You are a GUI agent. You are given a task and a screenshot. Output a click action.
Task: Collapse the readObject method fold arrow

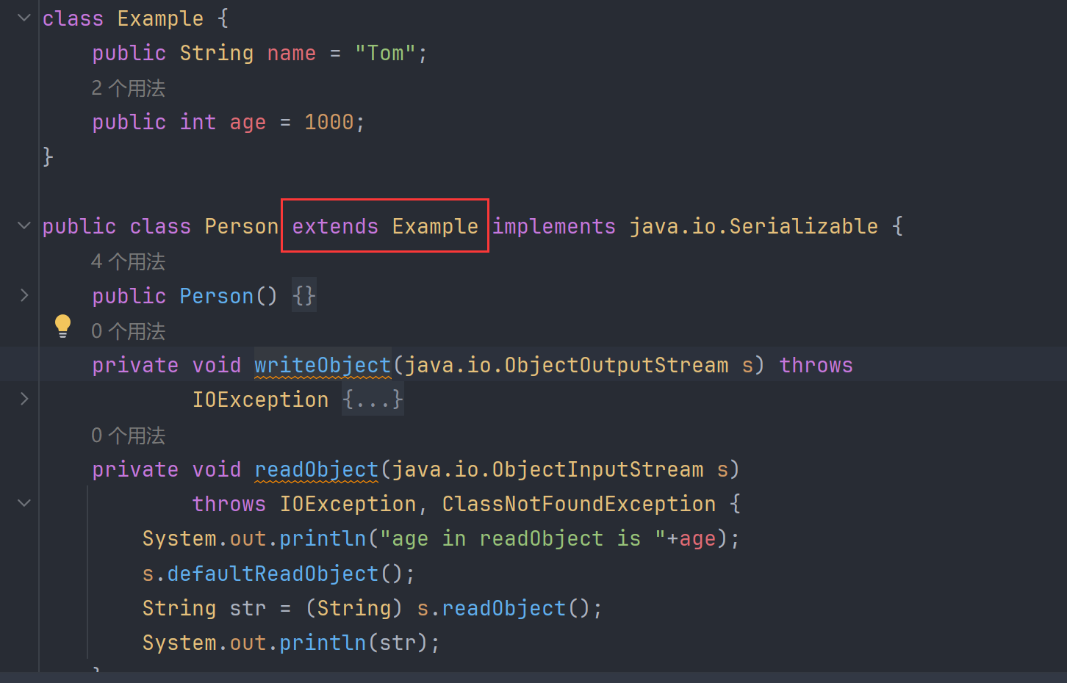point(24,503)
